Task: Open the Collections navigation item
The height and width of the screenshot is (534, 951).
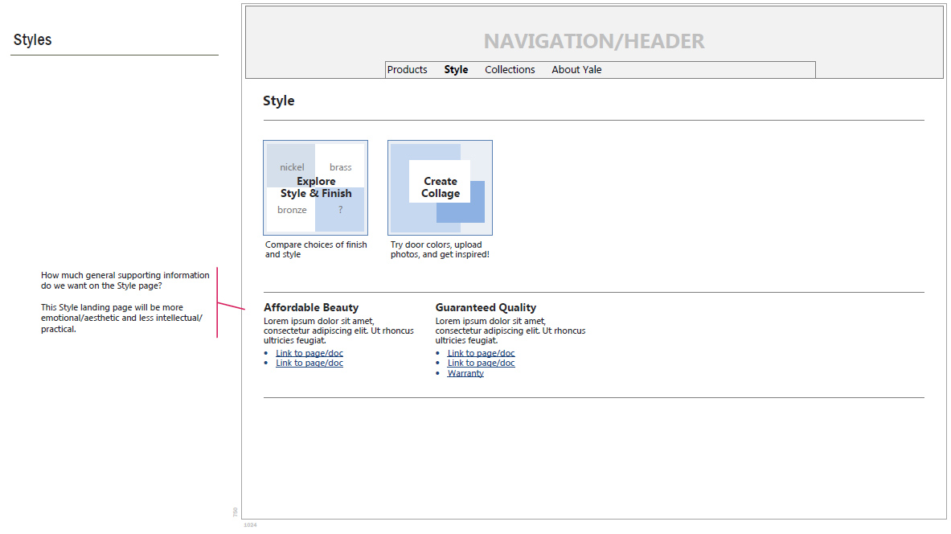Action: 510,70
